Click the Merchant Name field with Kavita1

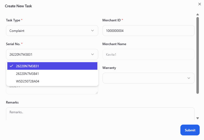point(148,54)
